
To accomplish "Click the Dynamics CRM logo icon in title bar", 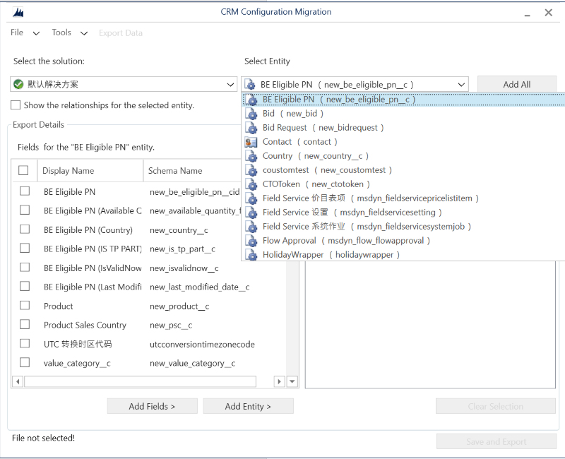I will [x=18, y=13].
